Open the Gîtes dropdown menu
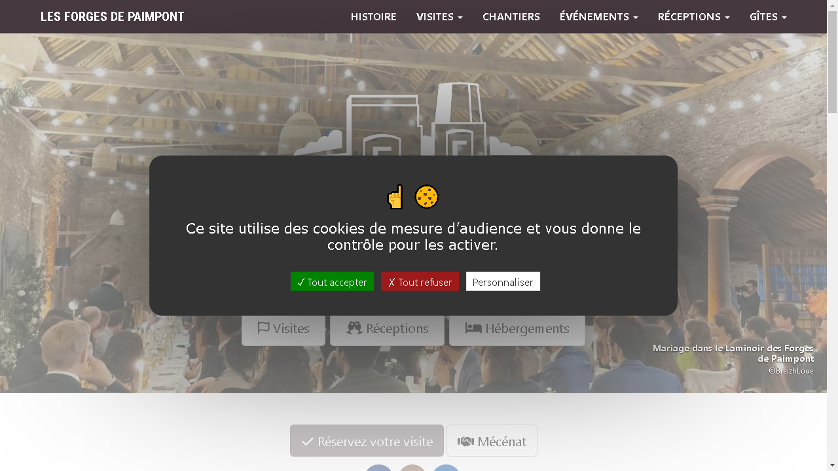 (x=768, y=16)
